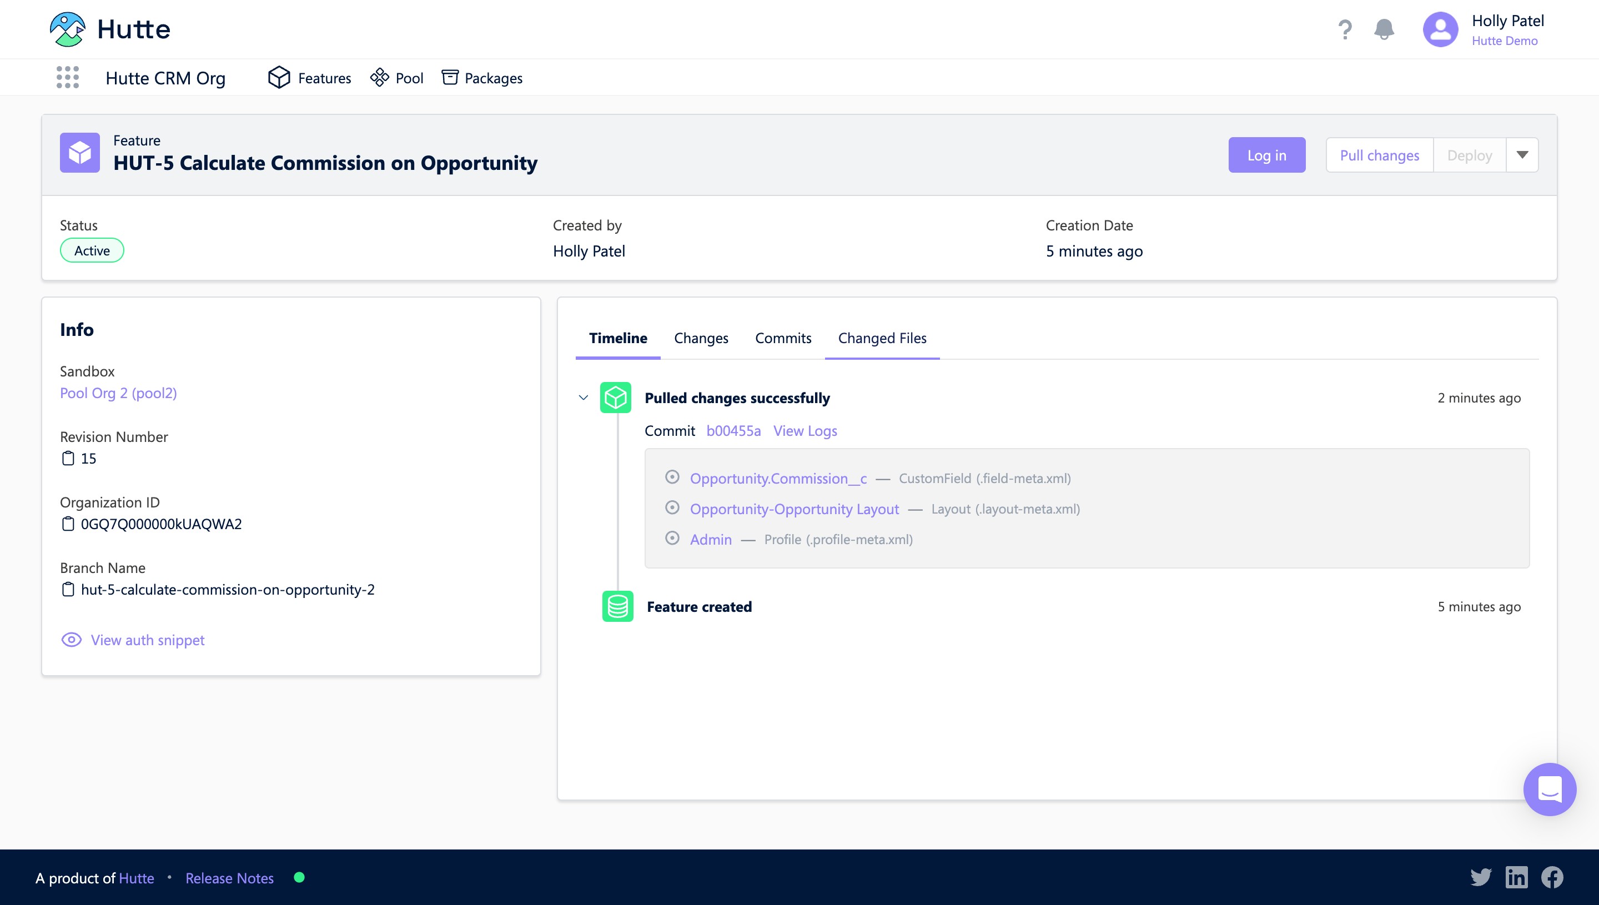The width and height of the screenshot is (1599, 905).
Task: Open Hutte's Twitter page icon
Action: 1481,878
